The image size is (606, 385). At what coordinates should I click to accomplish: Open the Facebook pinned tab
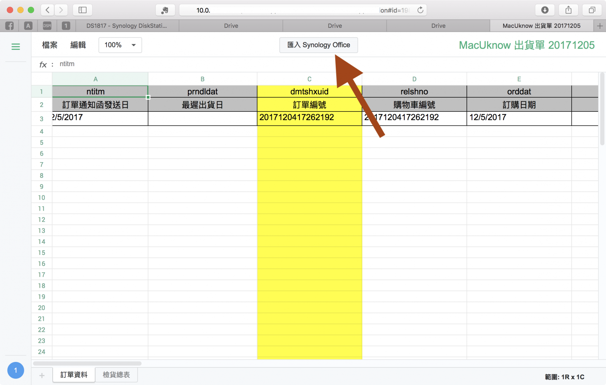(9, 26)
